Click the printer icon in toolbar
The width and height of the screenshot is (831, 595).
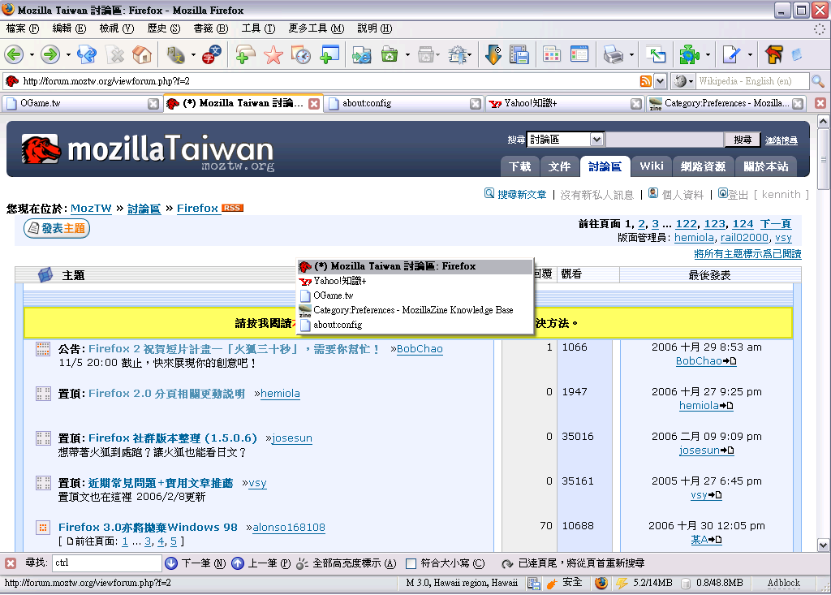coord(614,55)
